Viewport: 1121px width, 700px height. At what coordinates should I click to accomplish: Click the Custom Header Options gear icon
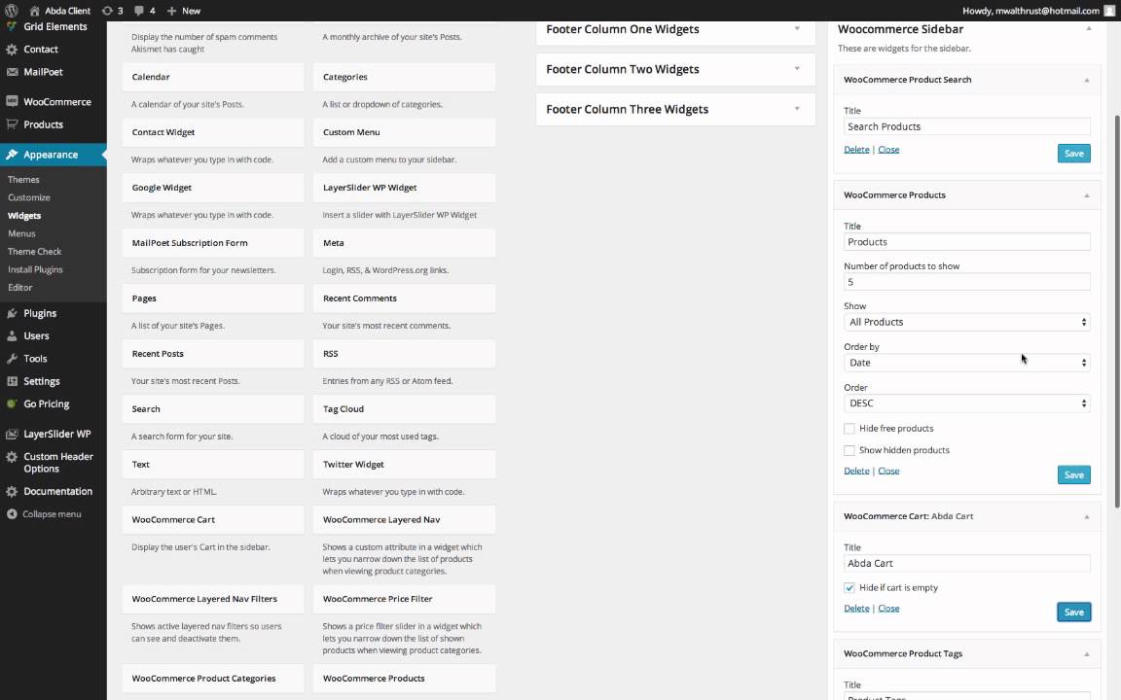click(12, 457)
